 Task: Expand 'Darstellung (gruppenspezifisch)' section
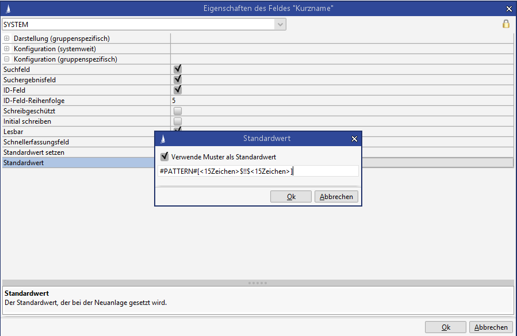(7, 39)
